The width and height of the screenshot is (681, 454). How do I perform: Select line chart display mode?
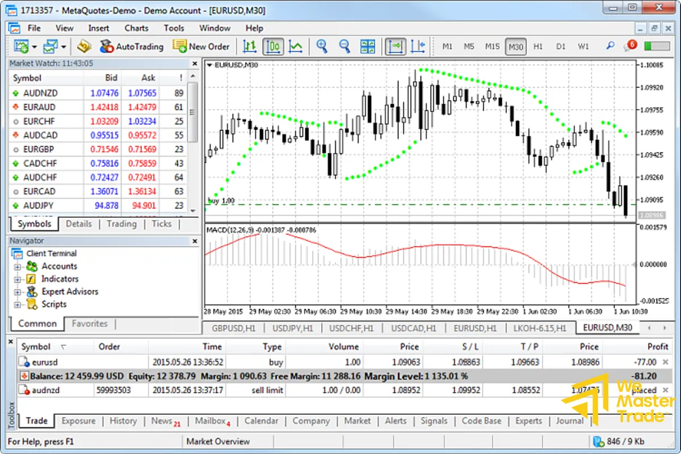point(296,47)
